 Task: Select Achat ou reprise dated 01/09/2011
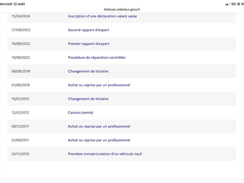[99, 140]
